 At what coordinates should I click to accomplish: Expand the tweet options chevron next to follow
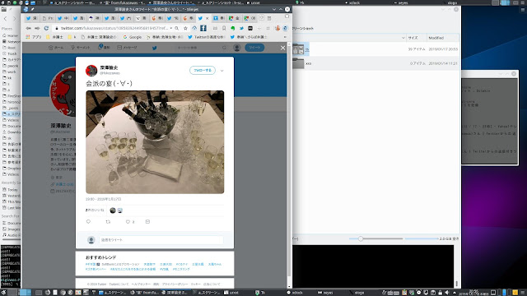pos(222,71)
